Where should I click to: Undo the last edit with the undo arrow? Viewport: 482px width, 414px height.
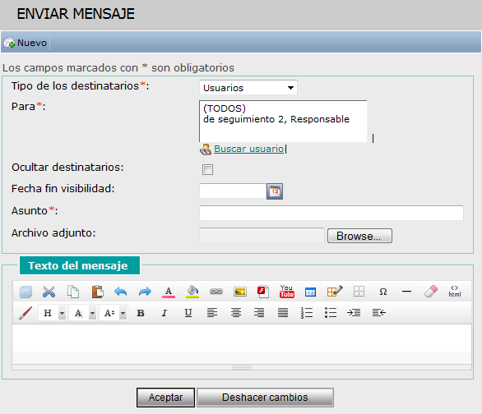pyautogui.click(x=120, y=292)
